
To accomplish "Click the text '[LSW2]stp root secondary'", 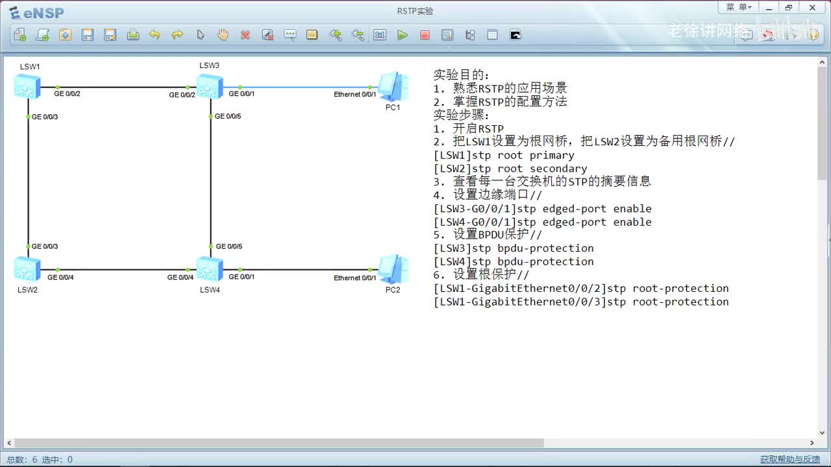I will coord(510,169).
